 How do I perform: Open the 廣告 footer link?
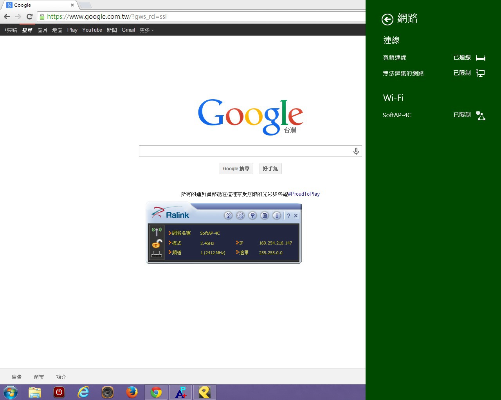pyautogui.click(x=17, y=377)
